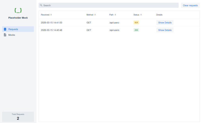Click the Placeholder Mock title text
This screenshot has height=123, width=201.
[x=18, y=18]
